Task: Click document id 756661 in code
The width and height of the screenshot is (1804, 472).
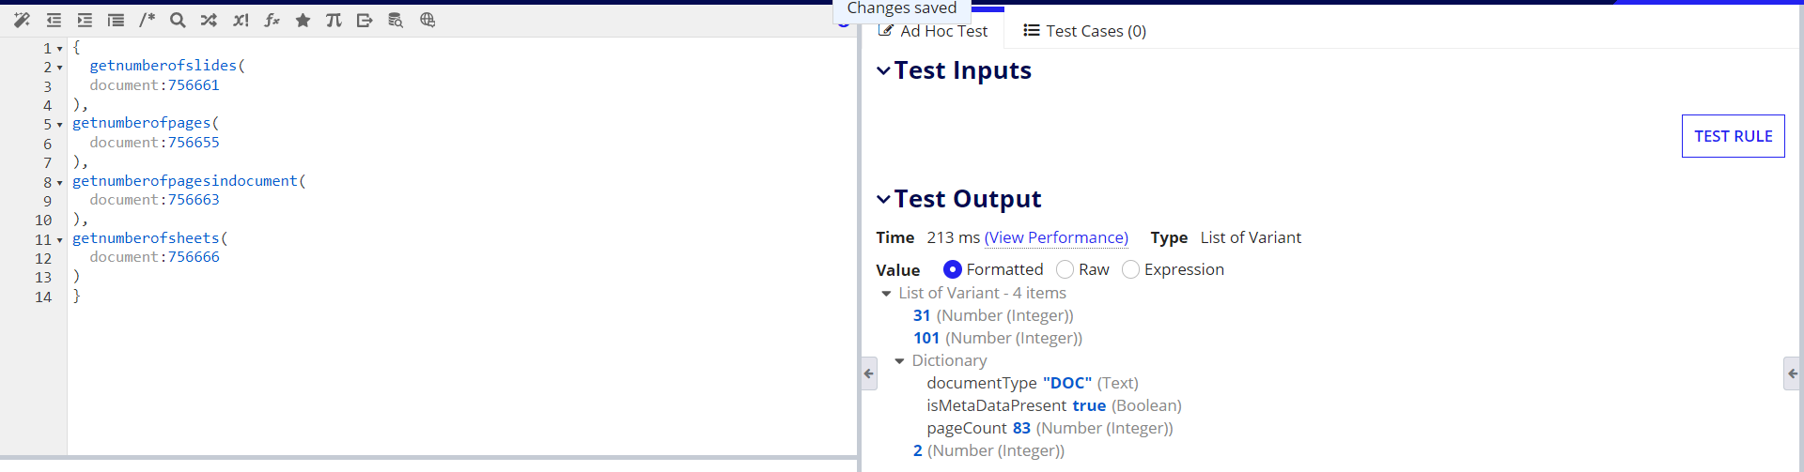Action: (x=194, y=85)
